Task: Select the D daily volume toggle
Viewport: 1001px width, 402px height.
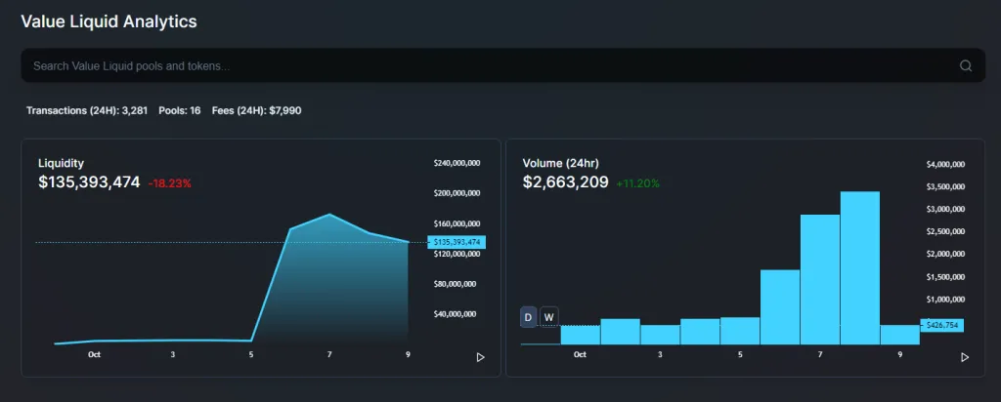Action: point(528,317)
